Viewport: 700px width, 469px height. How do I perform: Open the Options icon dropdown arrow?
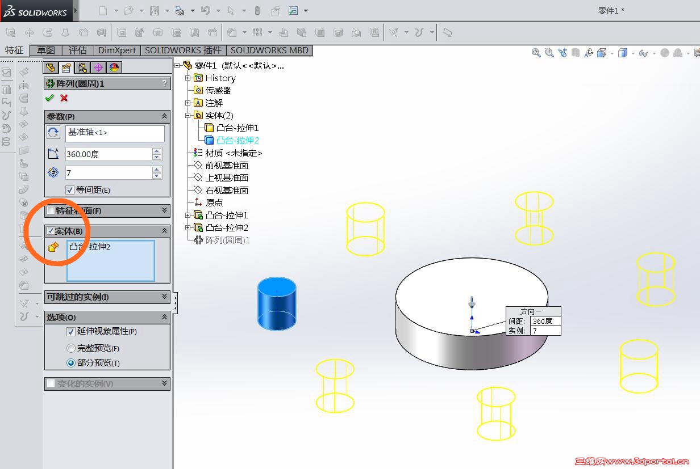(306, 11)
